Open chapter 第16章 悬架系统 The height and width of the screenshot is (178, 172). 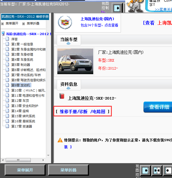[x=23, y=121]
